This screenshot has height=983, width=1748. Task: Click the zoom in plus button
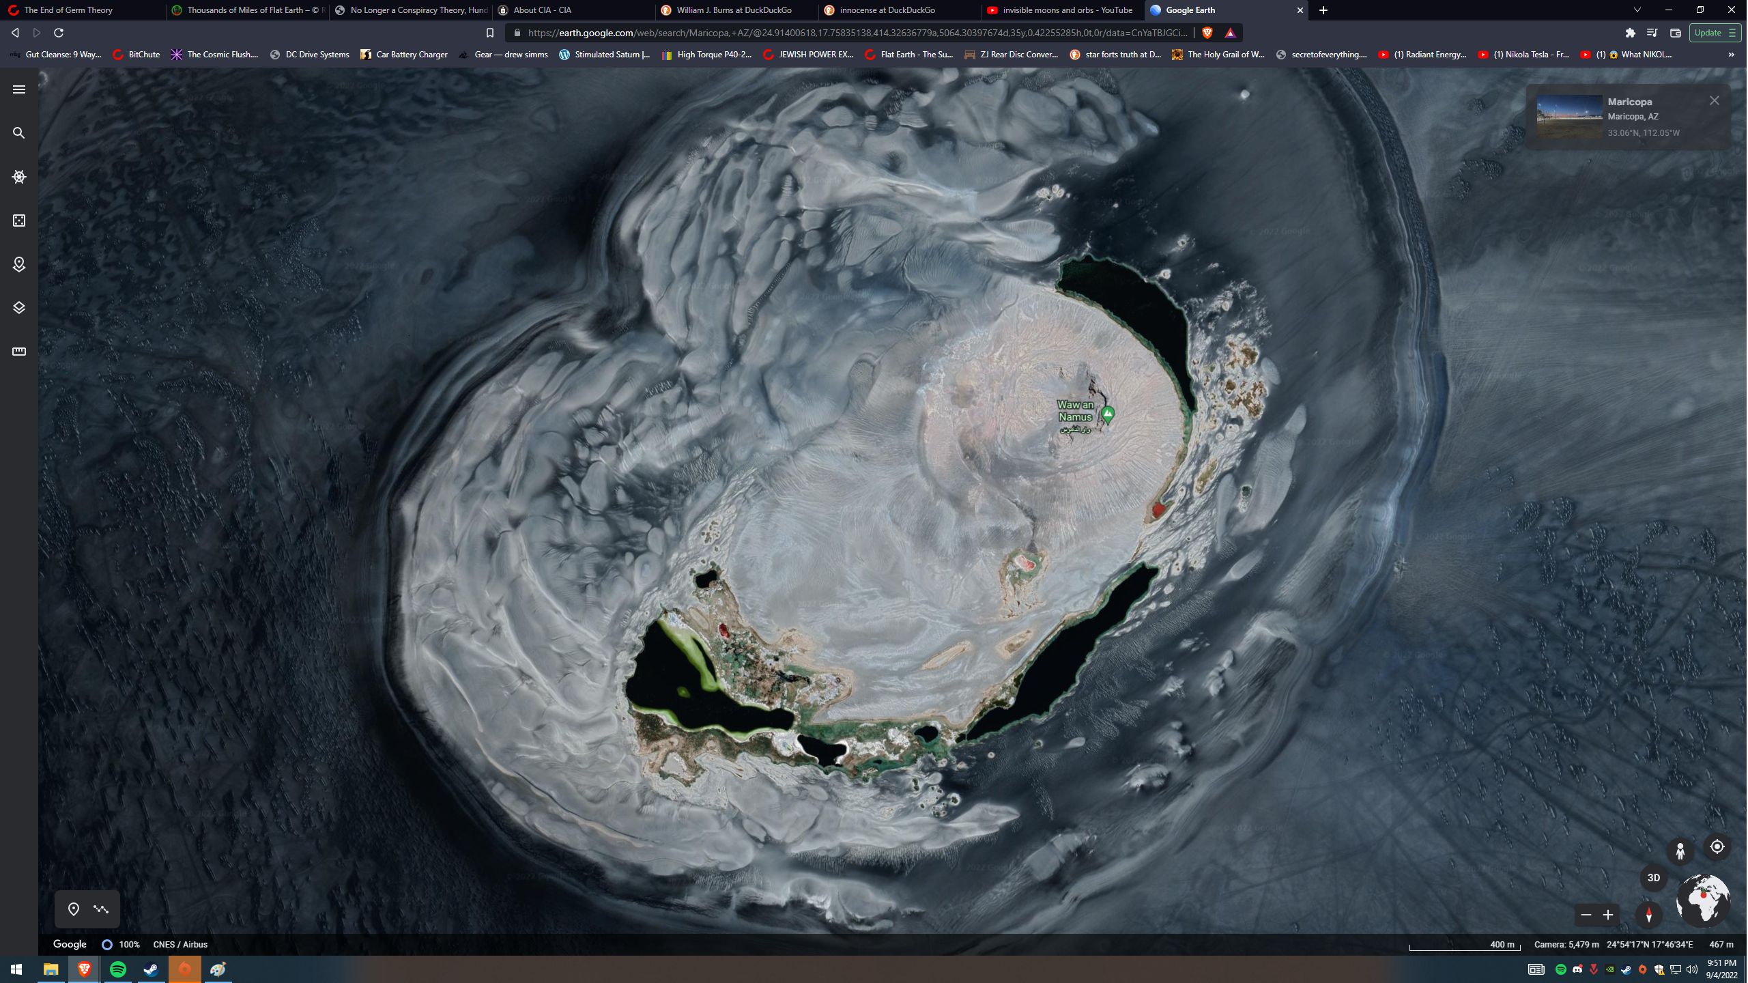click(x=1609, y=915)
